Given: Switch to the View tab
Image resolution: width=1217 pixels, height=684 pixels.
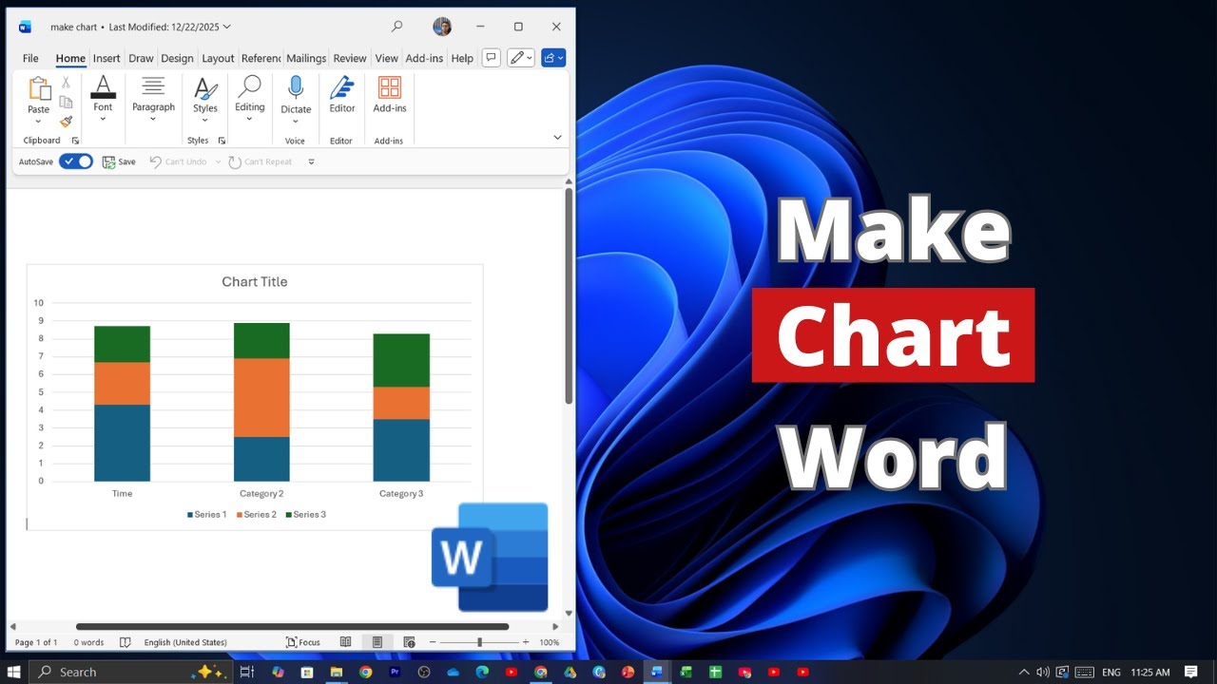Looking at the screenshot, I should coord(386,58).
